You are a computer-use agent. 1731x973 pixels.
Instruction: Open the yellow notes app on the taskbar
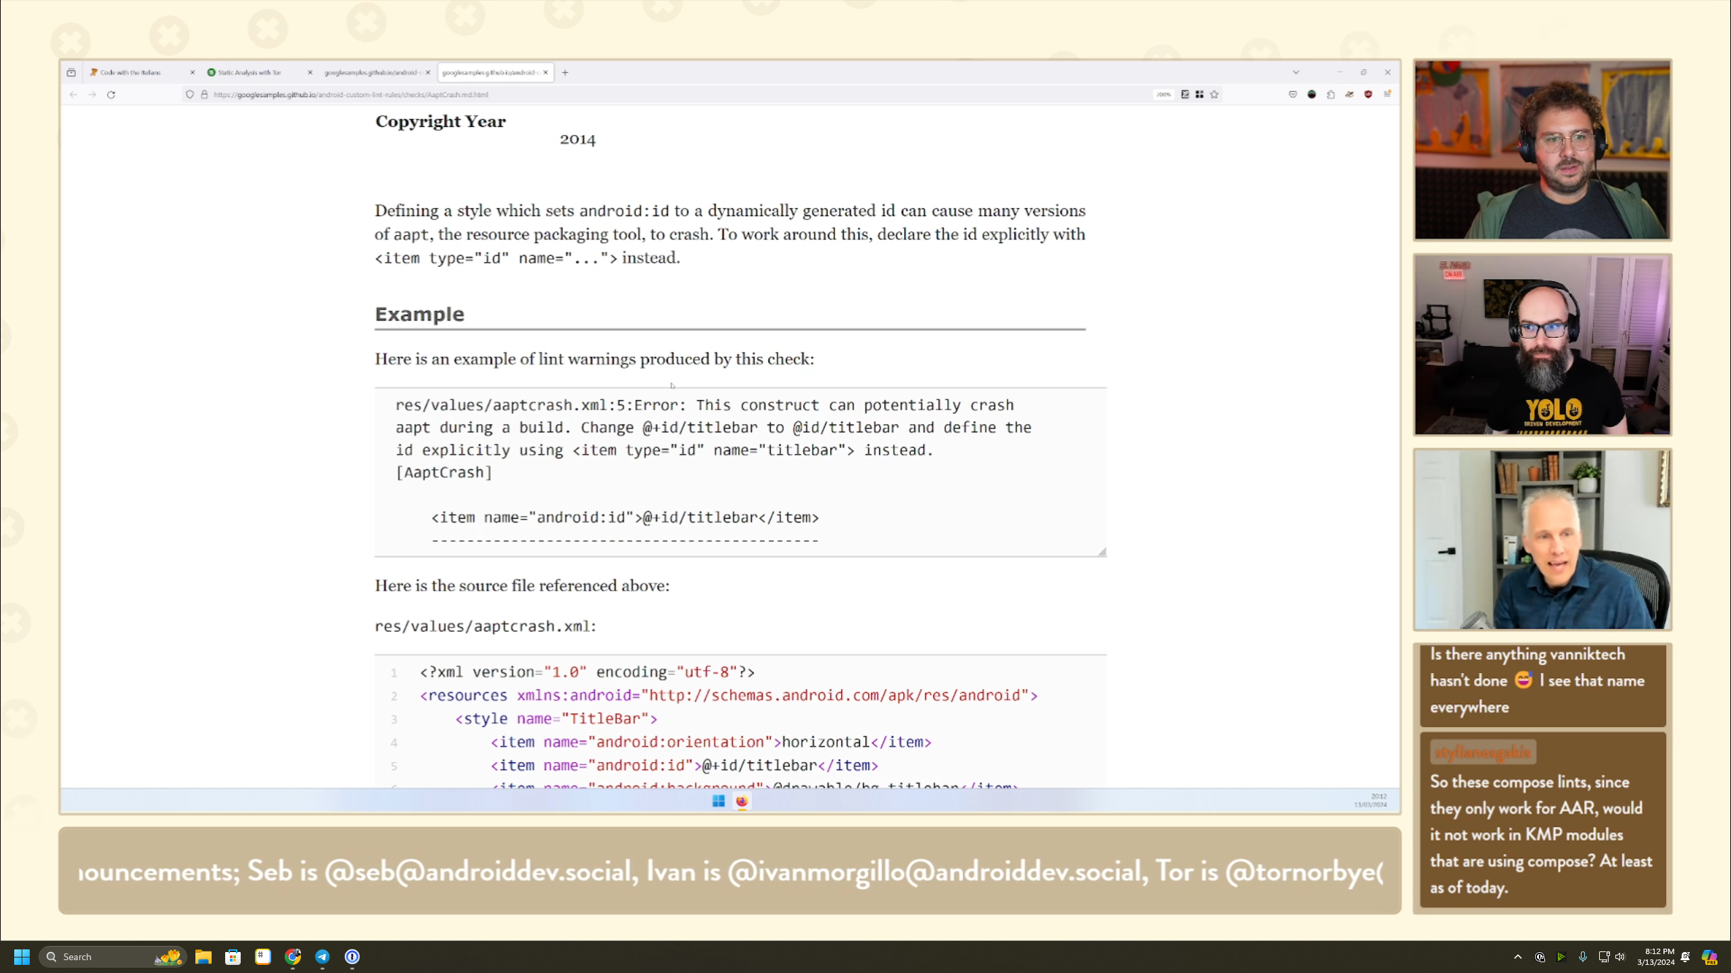(x=263, y=957)
